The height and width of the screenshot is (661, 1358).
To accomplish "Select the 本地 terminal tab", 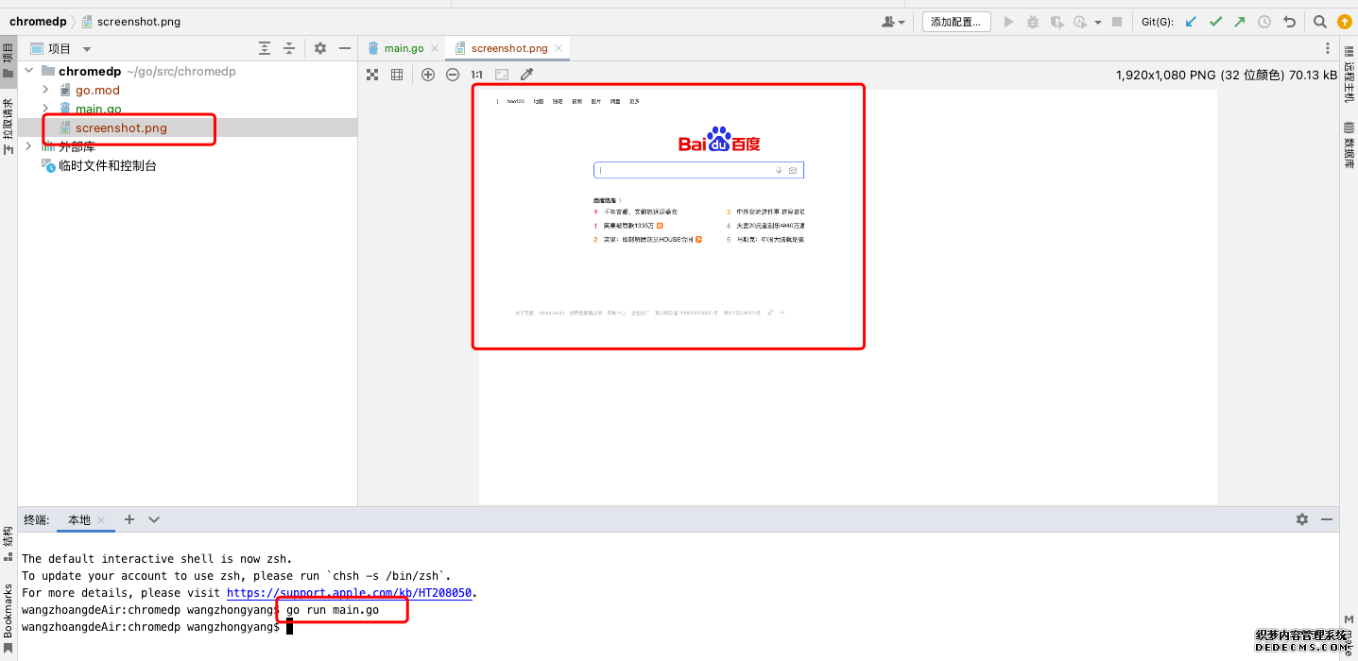I will [x=79, y=519].
